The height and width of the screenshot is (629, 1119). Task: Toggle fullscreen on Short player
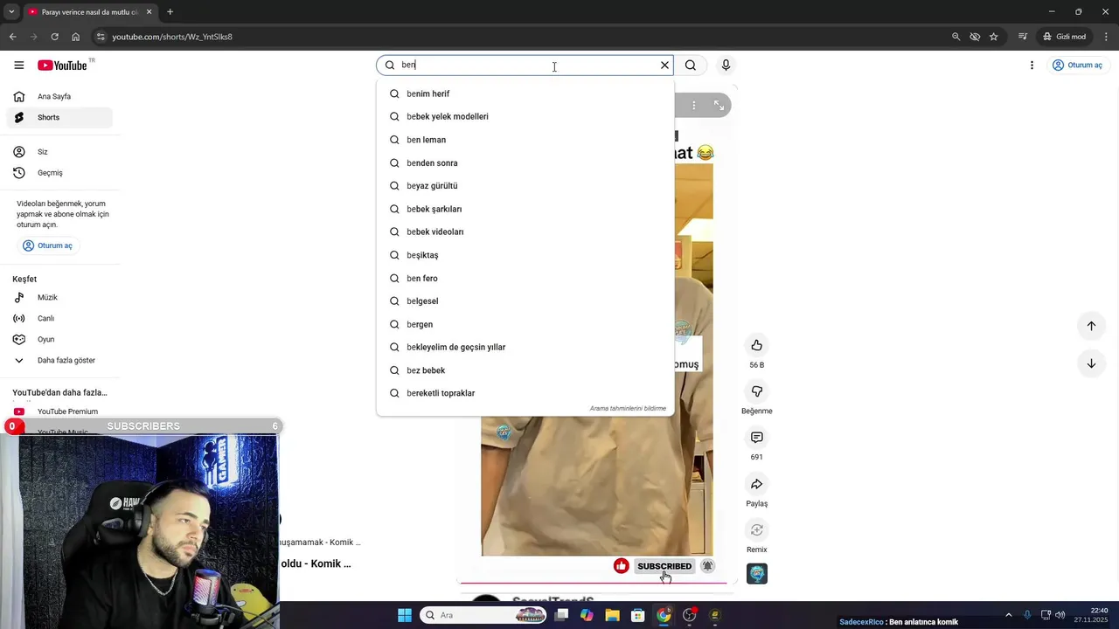pos(719,105)
